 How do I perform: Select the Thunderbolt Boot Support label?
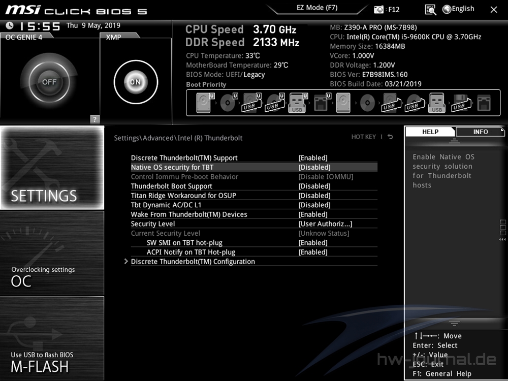tap(171, 186)
